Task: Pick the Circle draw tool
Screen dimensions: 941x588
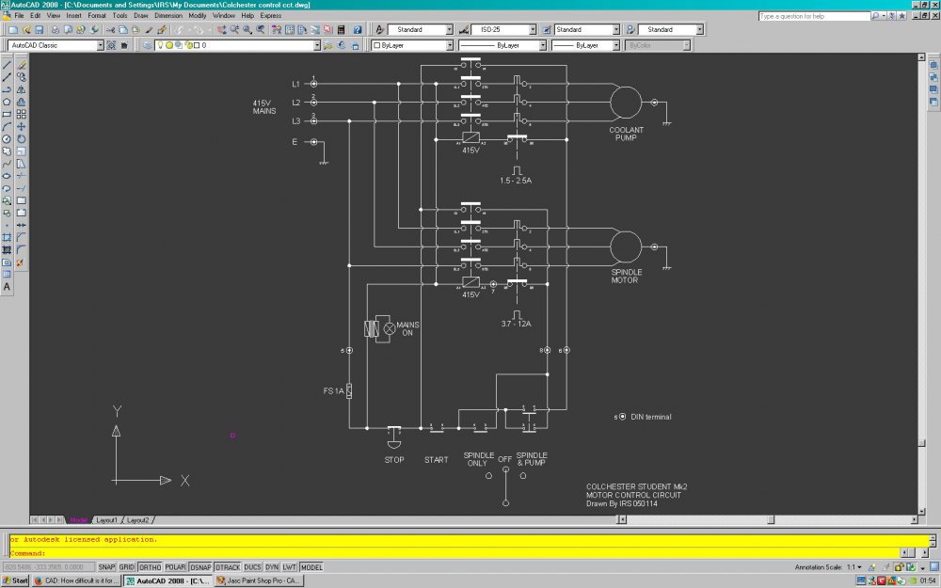Action: coord(7,138)
